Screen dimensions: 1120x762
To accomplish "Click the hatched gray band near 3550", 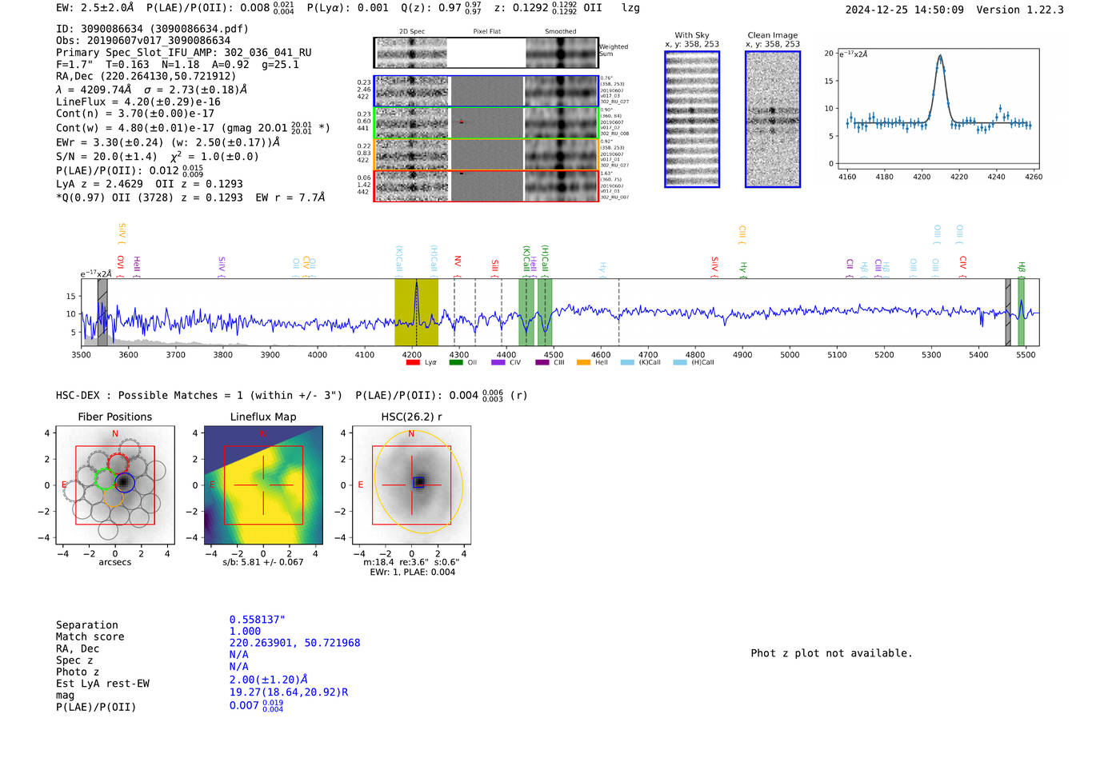I will [102, 313].
